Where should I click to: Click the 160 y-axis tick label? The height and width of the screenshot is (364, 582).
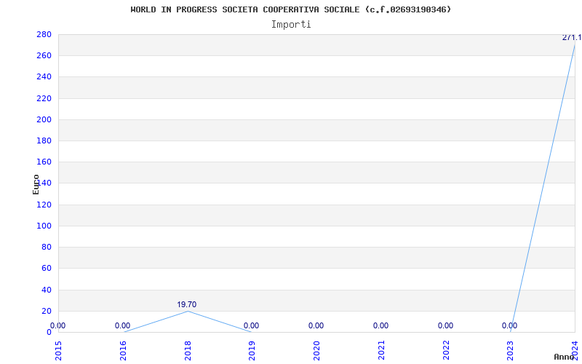(44, 162)
